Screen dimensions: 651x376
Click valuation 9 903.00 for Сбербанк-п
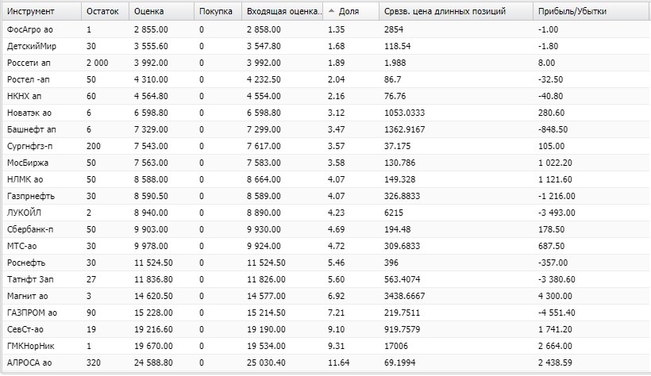151,229
